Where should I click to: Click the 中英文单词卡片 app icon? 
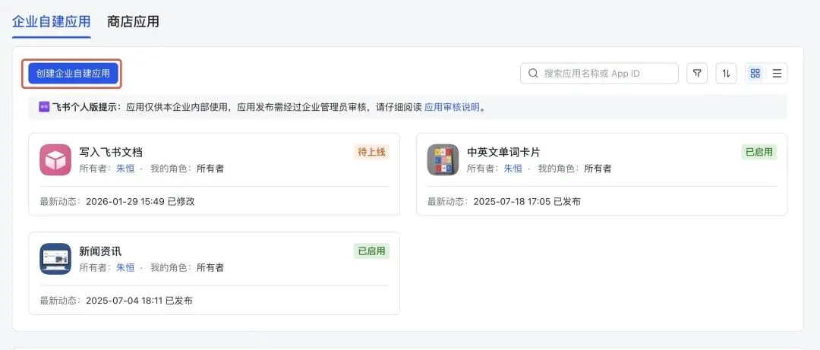(443, 159)
